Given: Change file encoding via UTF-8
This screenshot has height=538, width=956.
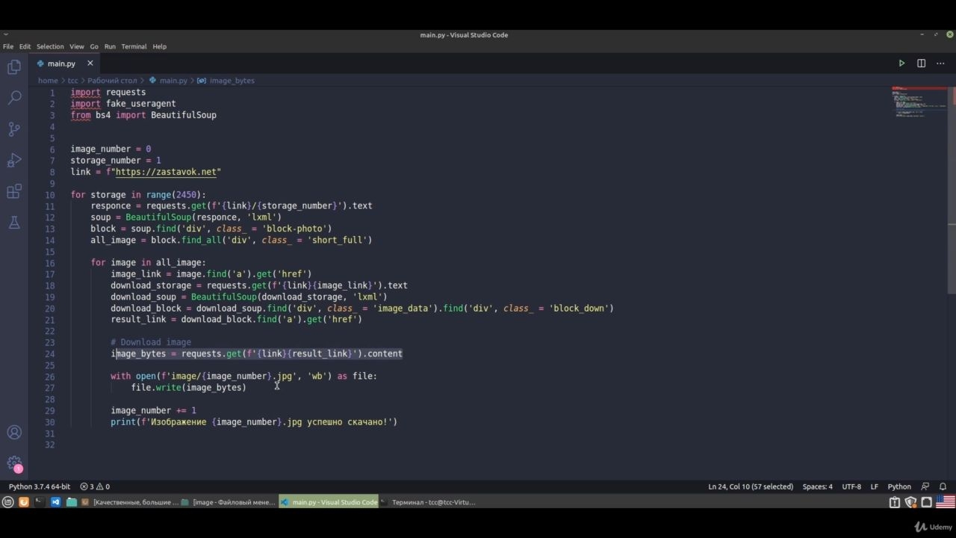Looking at the screenshot, I should pos(851,486).
